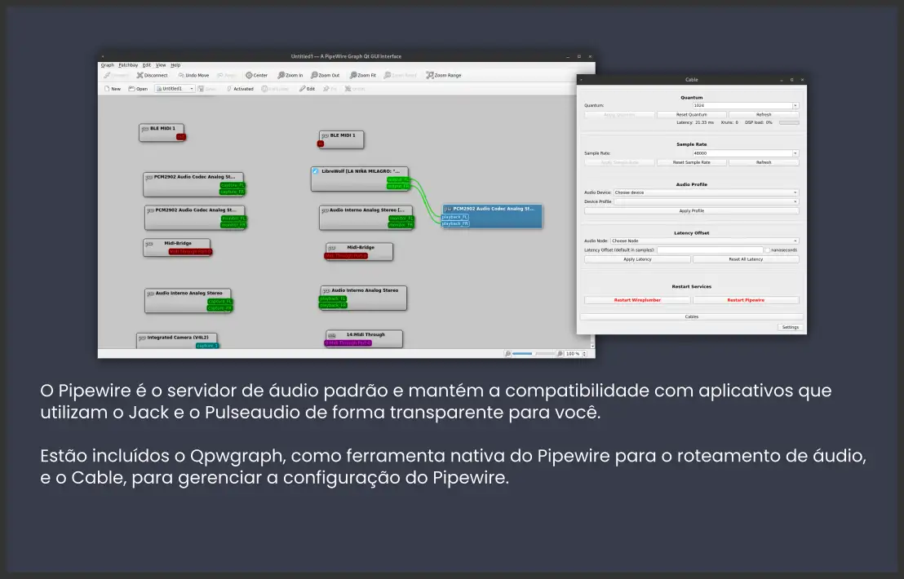Viewport: 904px width, 579px height.
Task: Click Restart Wireplumber button
Action: [x=637, y=300]
